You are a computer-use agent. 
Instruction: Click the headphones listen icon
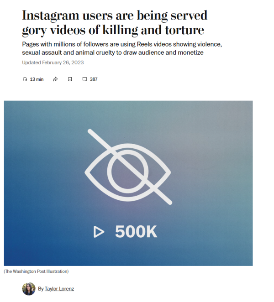[25, 79]
